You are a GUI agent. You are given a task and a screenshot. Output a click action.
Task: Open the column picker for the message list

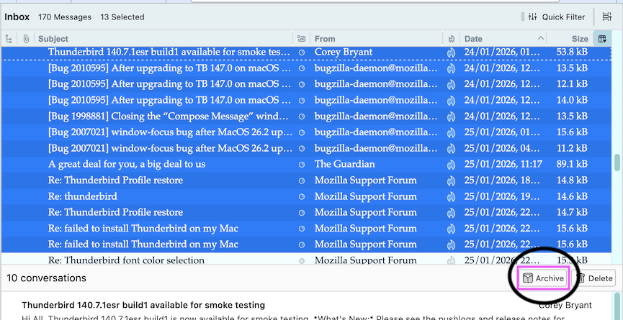coord(602,39)
